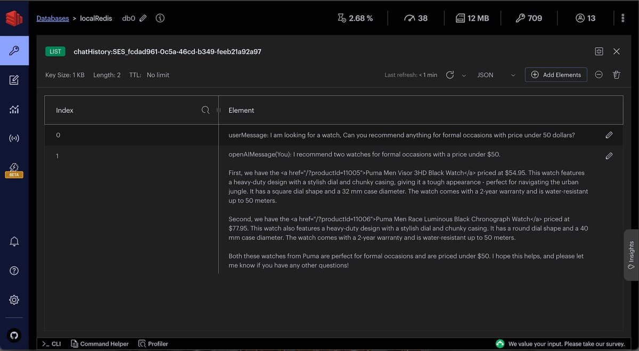The image size is (639, 351).
Task: Edit the userMessage element at index 0
Action: pyautogui.click(x=609, y=135)
